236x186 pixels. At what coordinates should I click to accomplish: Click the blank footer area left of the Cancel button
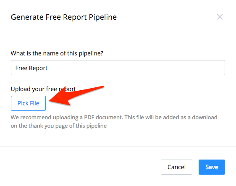tap(80, 167)
